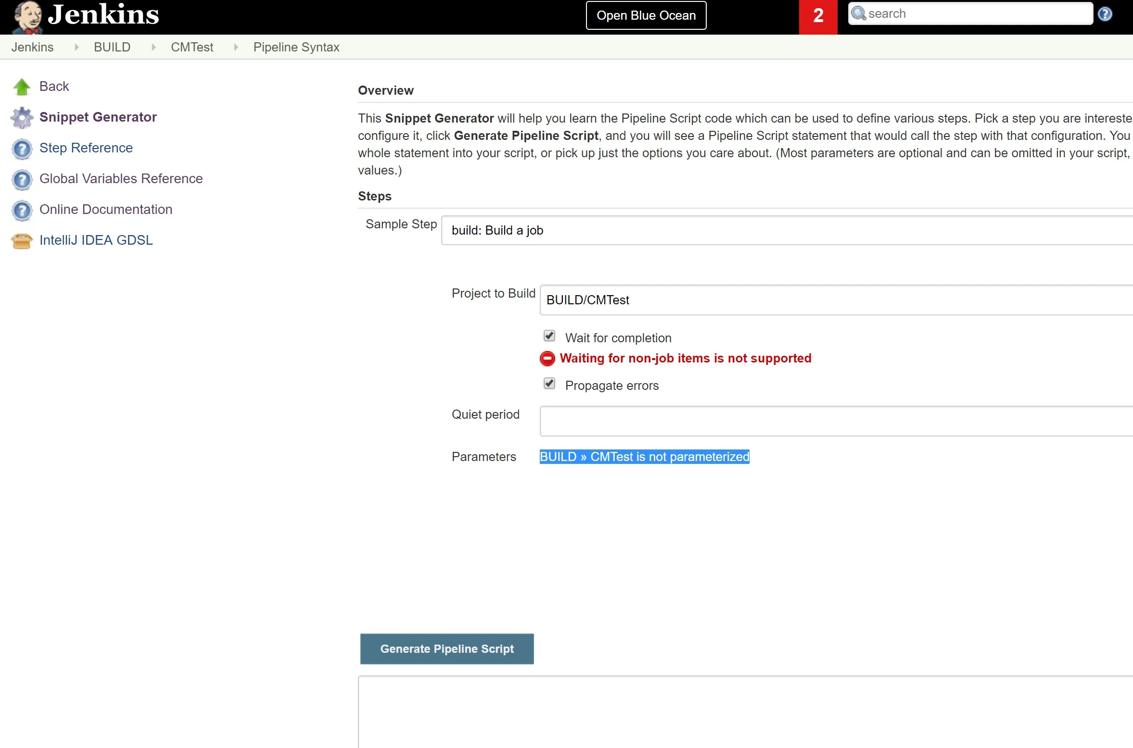Open the CMTest breadcrumb item
Viewport: 1133px width, 748px height.
click(192, 47)
